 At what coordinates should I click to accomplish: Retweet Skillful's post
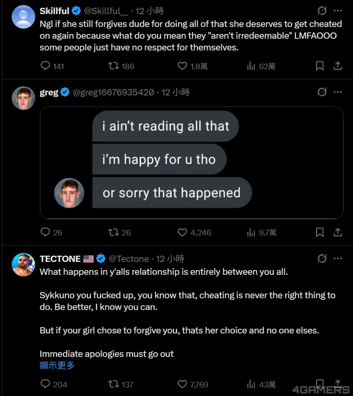point(113,66)
